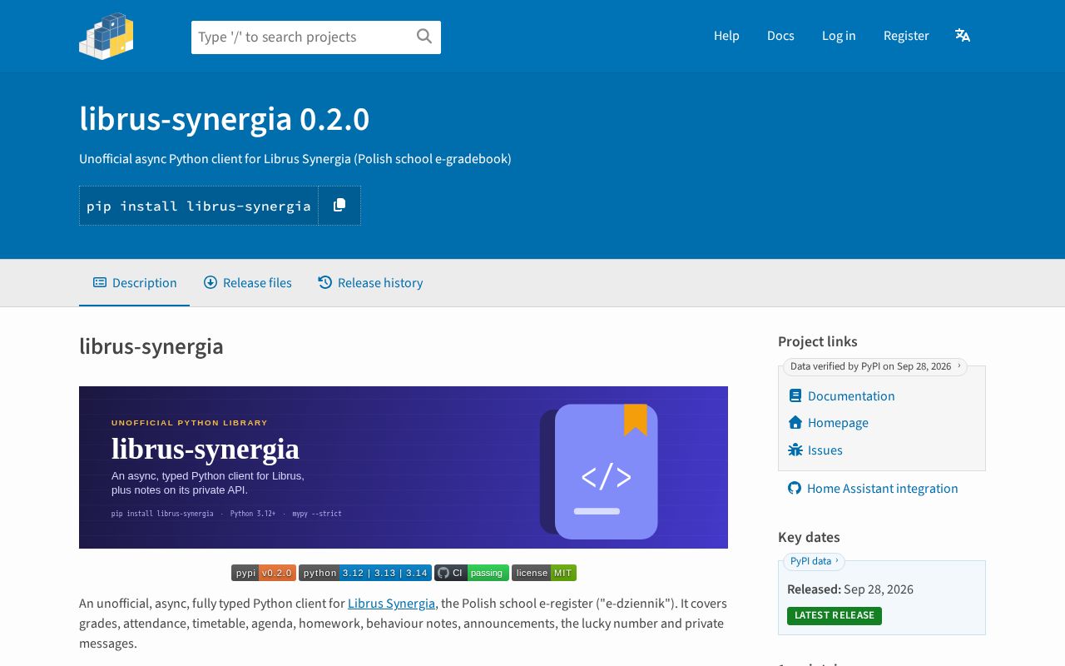Click the Key dates heading

[809, 537]
